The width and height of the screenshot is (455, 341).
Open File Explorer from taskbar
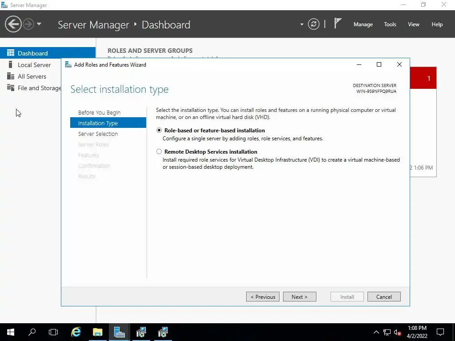(x=97, y=332)
